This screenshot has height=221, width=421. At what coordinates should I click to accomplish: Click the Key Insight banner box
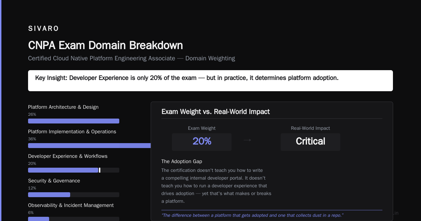click(210, 81)
